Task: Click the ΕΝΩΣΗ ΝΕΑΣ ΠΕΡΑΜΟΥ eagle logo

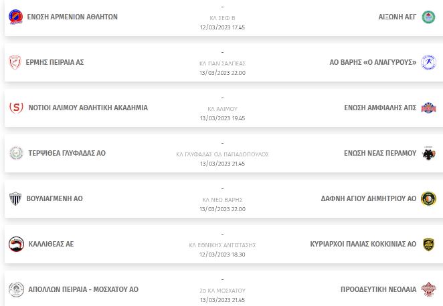Action: point(428,153)
